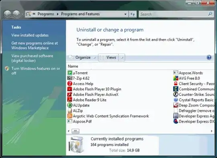Open View installed updates
Image resolution: width=217 pixels, height=158 pixels.
point(30,35)
